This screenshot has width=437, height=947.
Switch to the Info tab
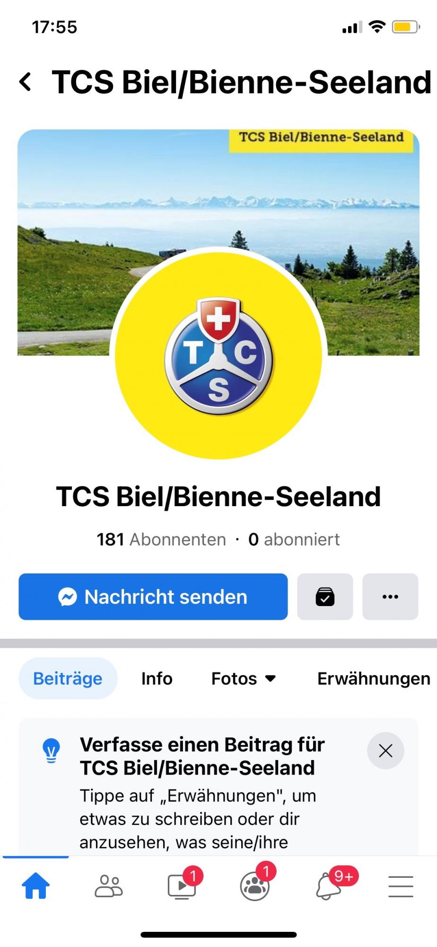pyautogui.click(x=157, y=679)
